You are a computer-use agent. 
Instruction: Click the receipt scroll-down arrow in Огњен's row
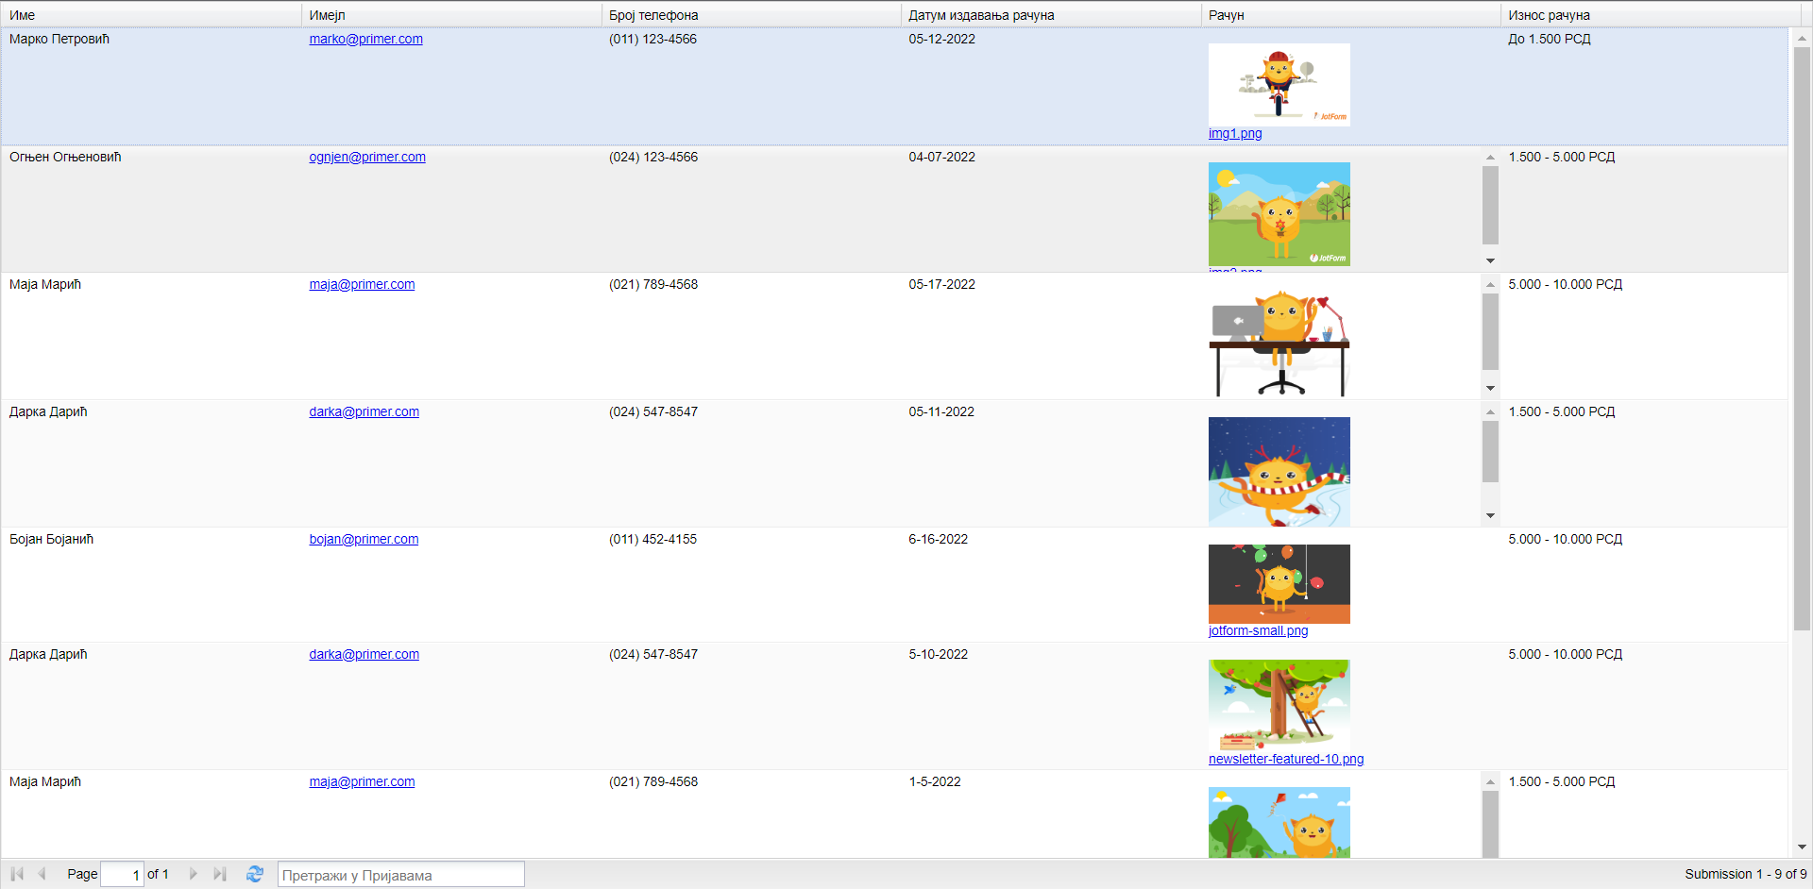click(1490, 260)
